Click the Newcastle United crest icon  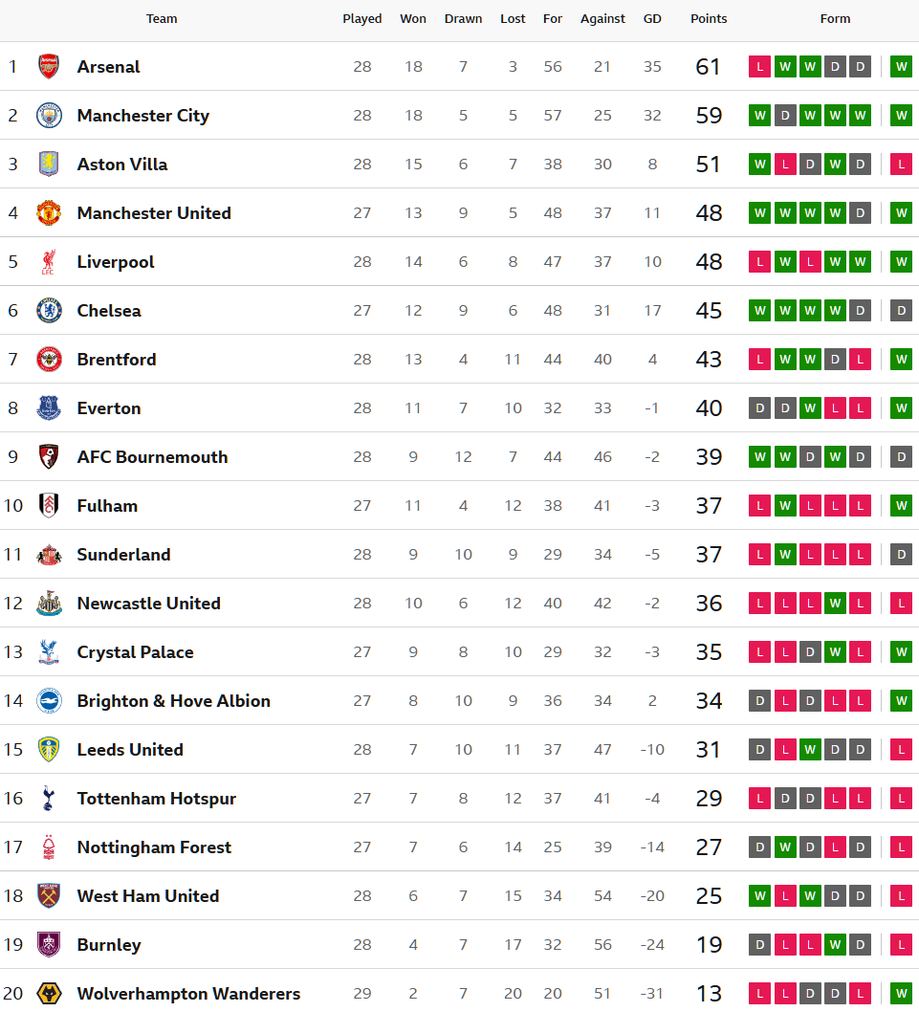(49, 604)
